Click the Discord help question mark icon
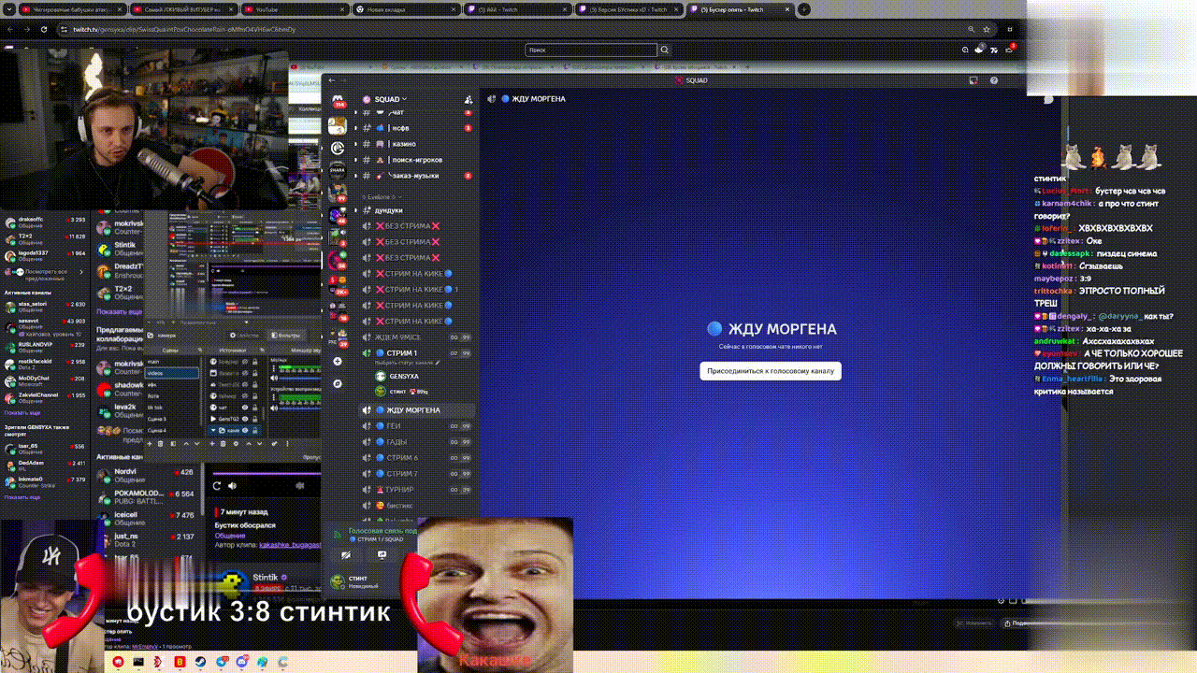 (994, 80)
